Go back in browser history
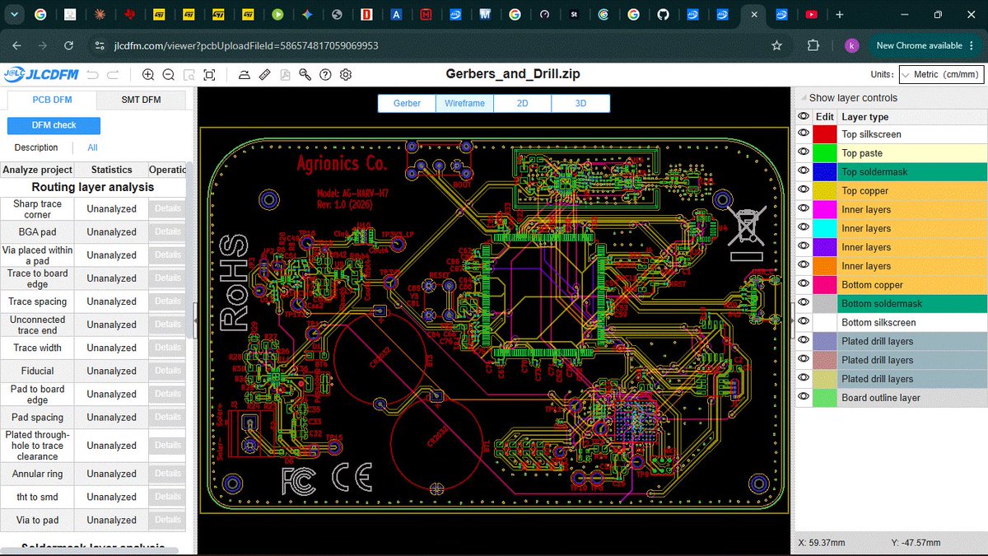Image resolution: width=988 pixels, height=556 pixels. (16, 46)
